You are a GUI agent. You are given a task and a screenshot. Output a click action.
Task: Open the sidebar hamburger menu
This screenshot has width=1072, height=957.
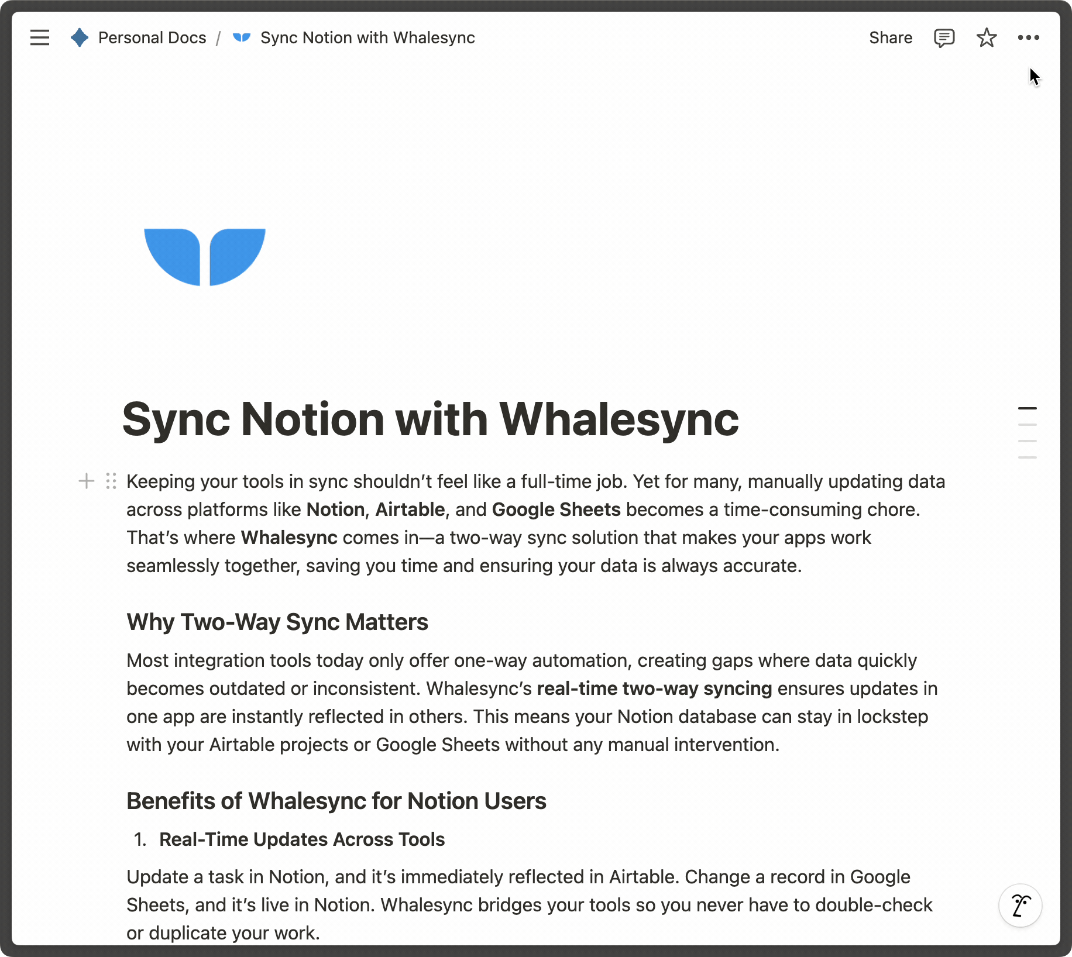click(40, 37)
